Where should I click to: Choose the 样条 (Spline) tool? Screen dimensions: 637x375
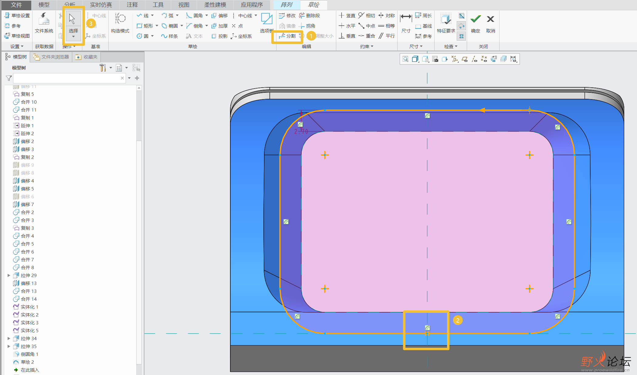170,36
